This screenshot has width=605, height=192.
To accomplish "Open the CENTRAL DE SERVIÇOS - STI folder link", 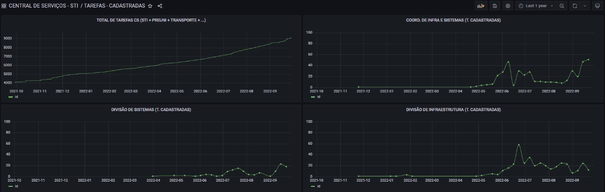I will (x=43, y=6).
